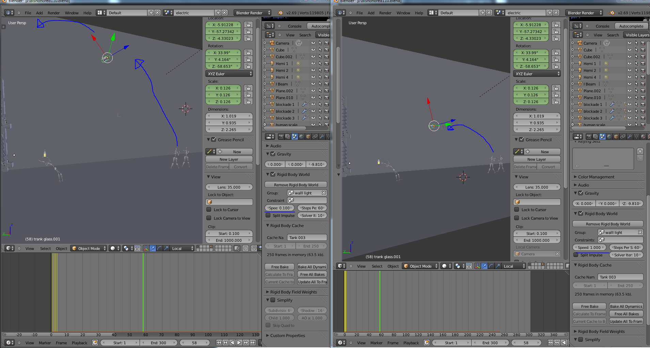Open Object Mode selector in left window

click(89, 248)
